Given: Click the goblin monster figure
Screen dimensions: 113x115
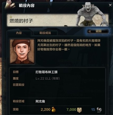Looking at the screenshot, I should (x=91, y=14).
